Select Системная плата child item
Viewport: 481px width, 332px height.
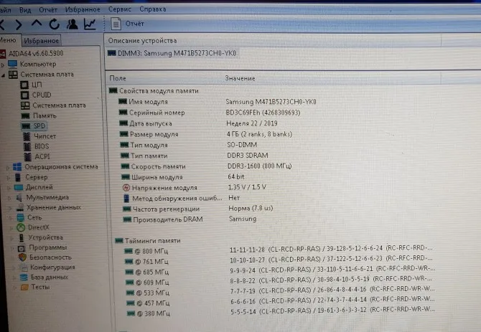coord(53,105)
